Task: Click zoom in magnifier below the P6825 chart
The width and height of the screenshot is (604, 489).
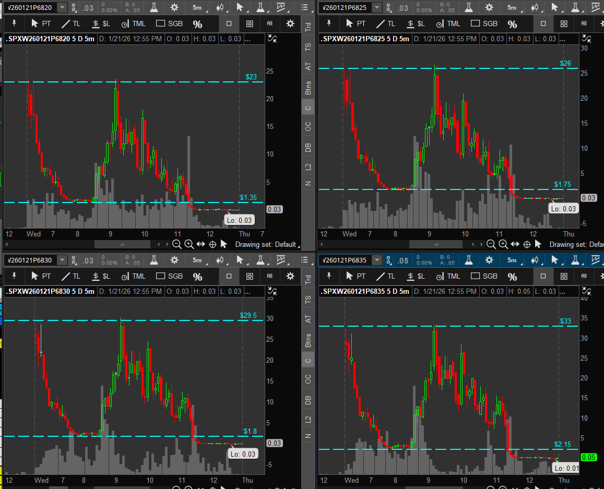Action: (x=503, y=244)
